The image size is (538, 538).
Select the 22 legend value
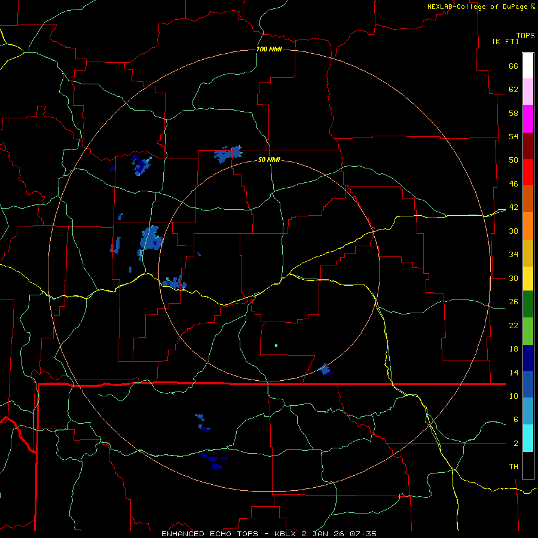point(513,326)
